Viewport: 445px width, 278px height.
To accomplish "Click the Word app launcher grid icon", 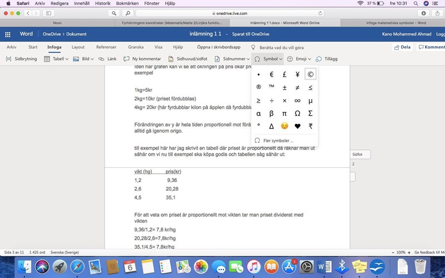I will point(8,34).
